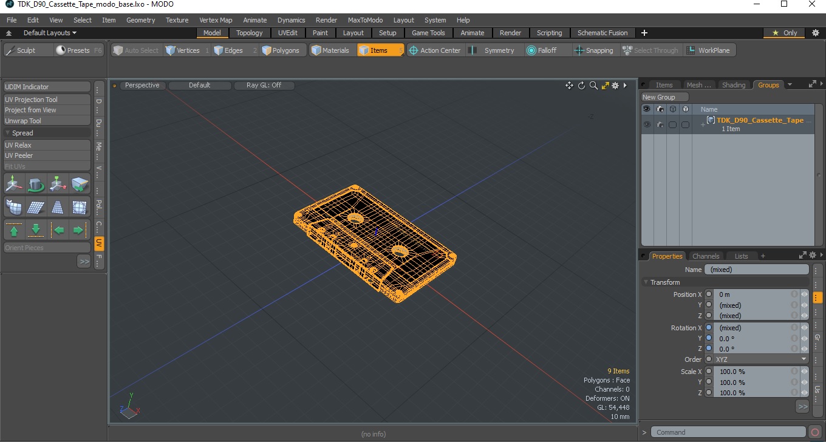
Task: Click the add layout plus icon
Action: point(644,33)
